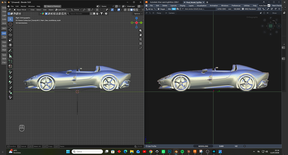Expand the Options dropdown in Blender
The image size is (288, 155).
(138, 14)
